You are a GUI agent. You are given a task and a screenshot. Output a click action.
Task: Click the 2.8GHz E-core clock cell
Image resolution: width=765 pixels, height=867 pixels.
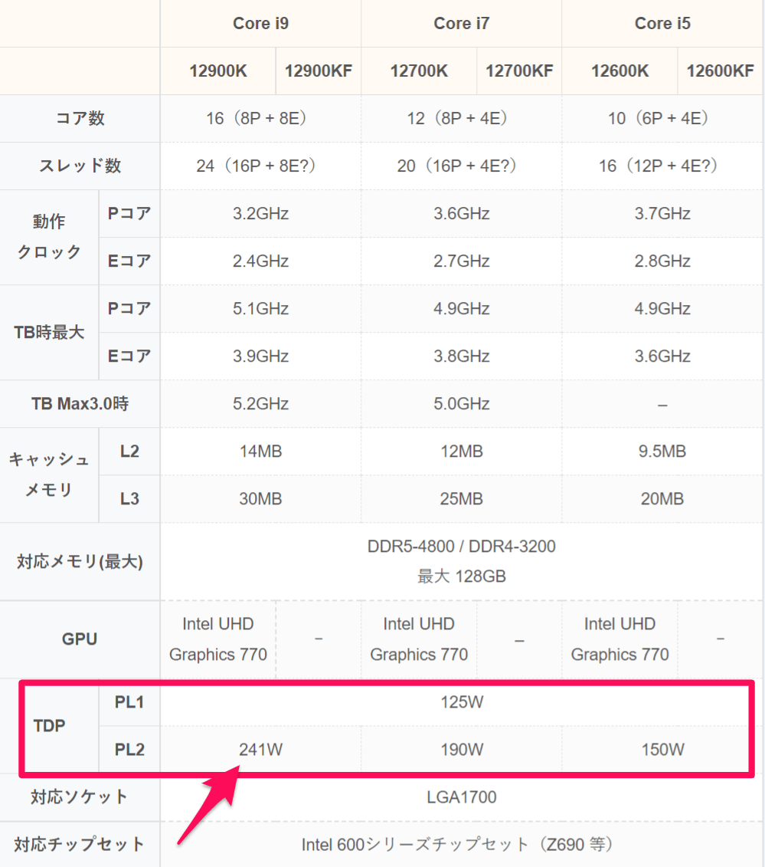click(662, 261)
